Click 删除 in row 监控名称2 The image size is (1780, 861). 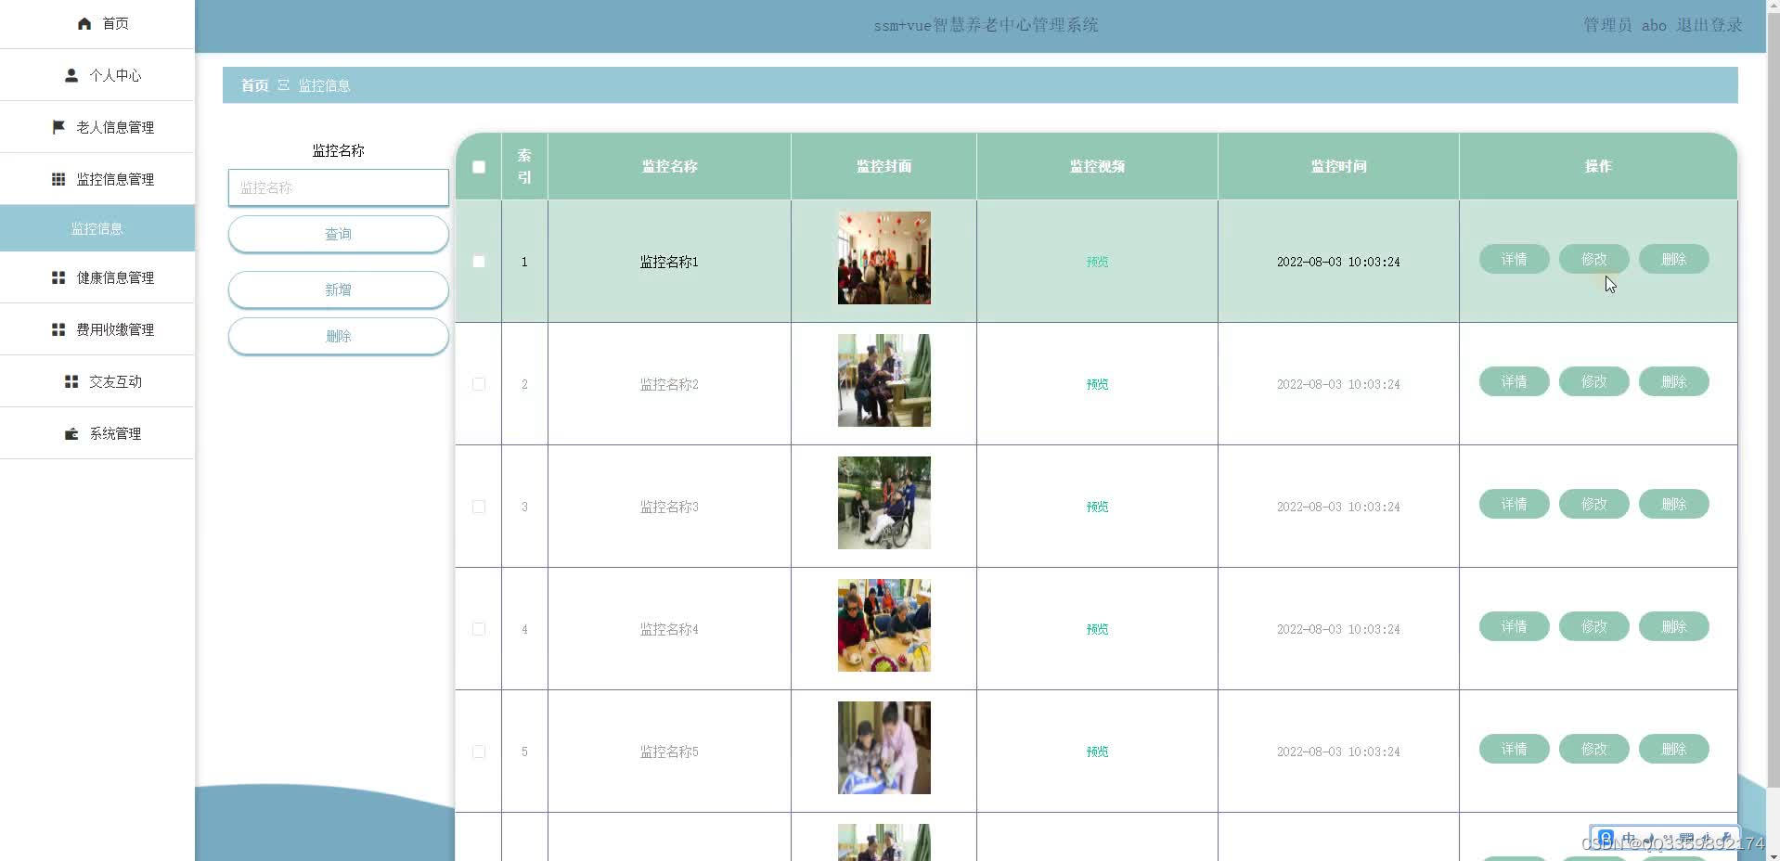click(x=1673, y=381)
